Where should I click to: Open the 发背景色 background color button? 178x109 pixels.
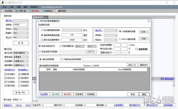coord(79,94)
